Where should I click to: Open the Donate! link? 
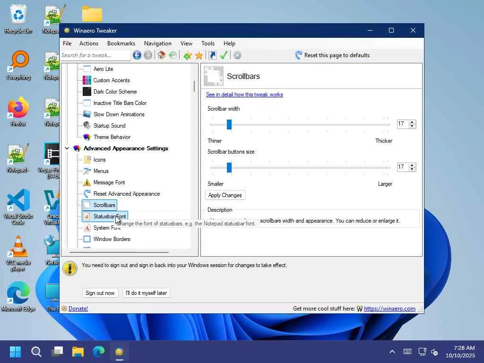78,308
